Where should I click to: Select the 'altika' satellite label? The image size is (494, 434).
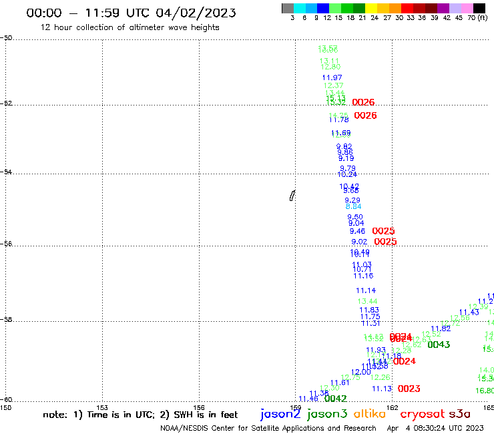[369, 413]
